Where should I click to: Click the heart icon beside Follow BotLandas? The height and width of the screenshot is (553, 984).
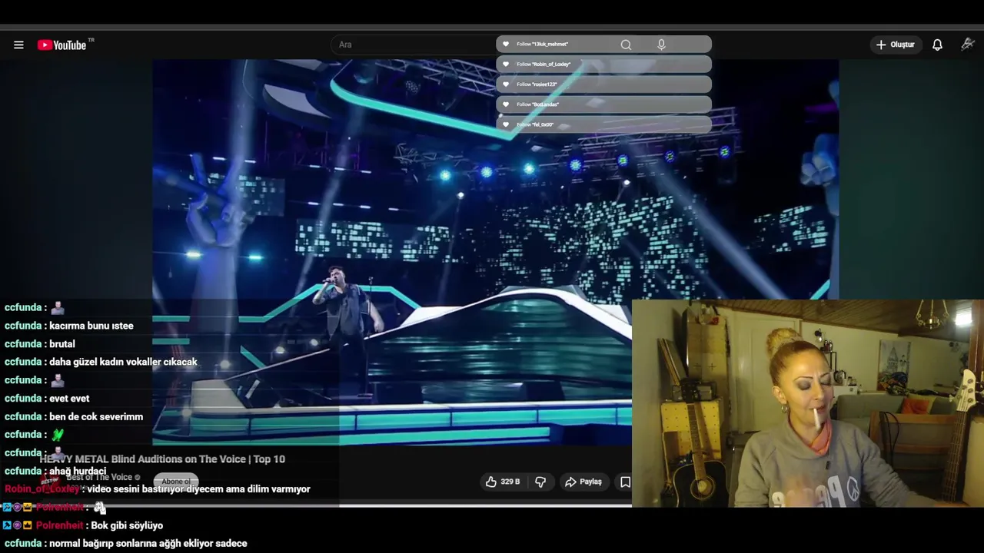point(506,104)
